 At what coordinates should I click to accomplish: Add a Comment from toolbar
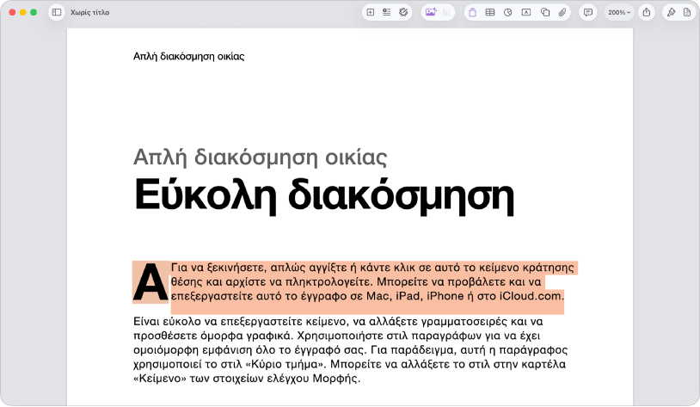pos(588,13)
